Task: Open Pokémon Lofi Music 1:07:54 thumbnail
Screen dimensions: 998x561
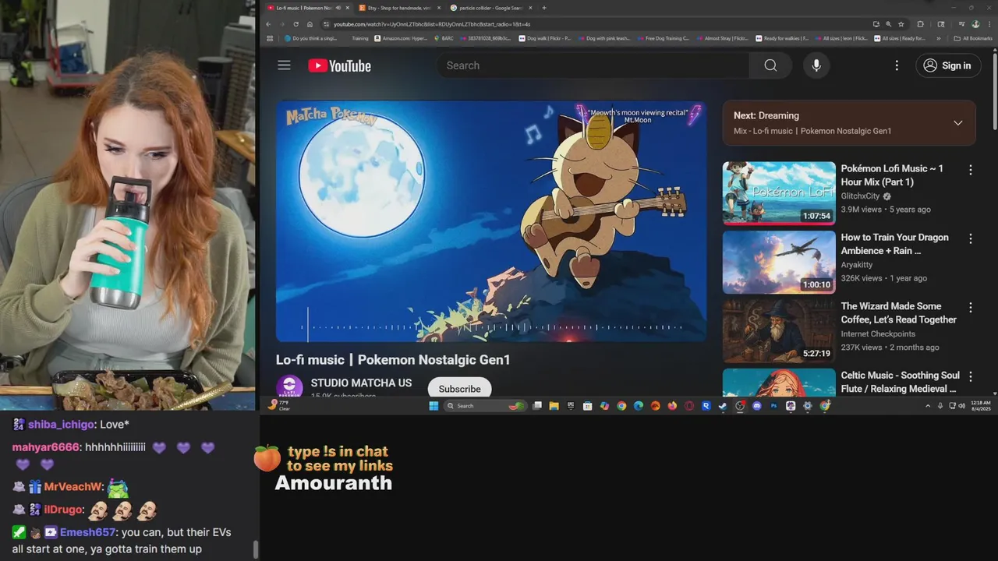Action: (x=779, y=193)
